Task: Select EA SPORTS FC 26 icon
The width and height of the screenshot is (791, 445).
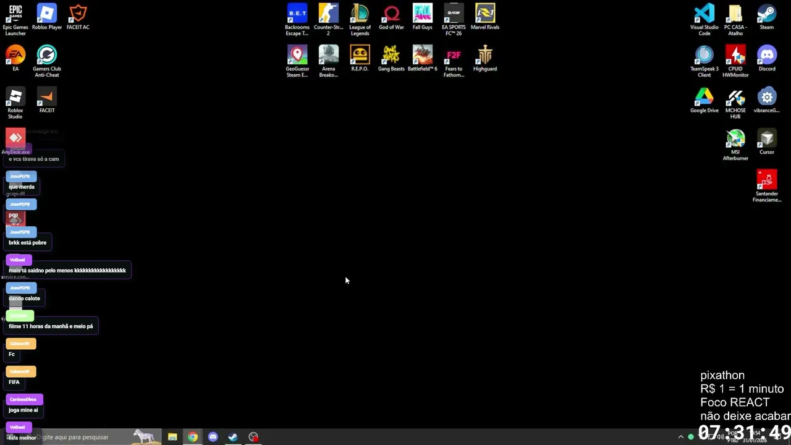Action: tap(454, 19)
